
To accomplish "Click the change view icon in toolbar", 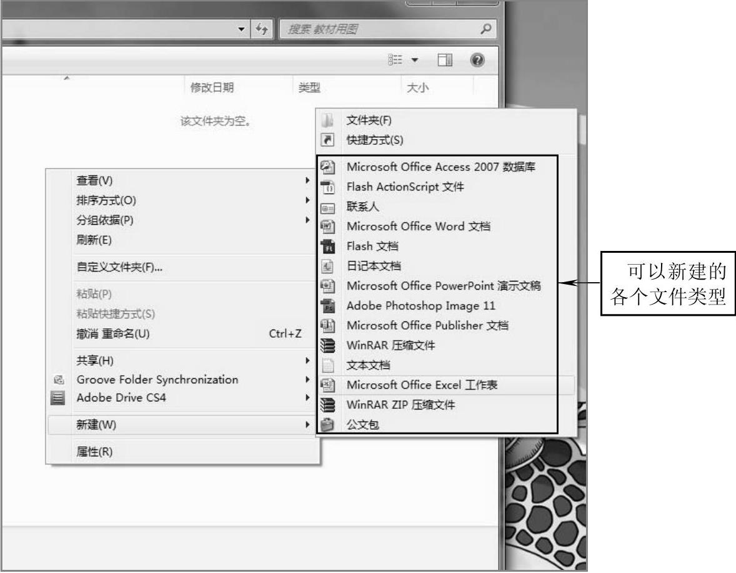I will pyautogui.click(x=395, y=59).
